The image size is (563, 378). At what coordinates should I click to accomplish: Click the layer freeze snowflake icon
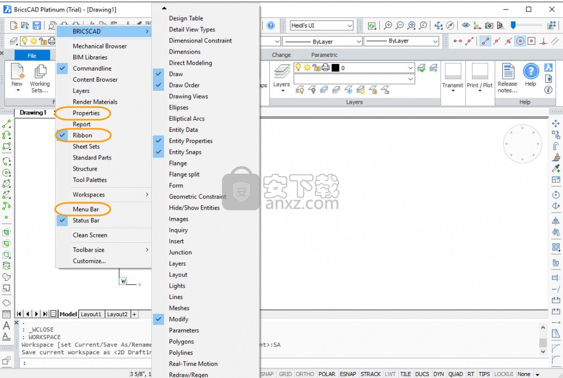[x=349, y=90]
